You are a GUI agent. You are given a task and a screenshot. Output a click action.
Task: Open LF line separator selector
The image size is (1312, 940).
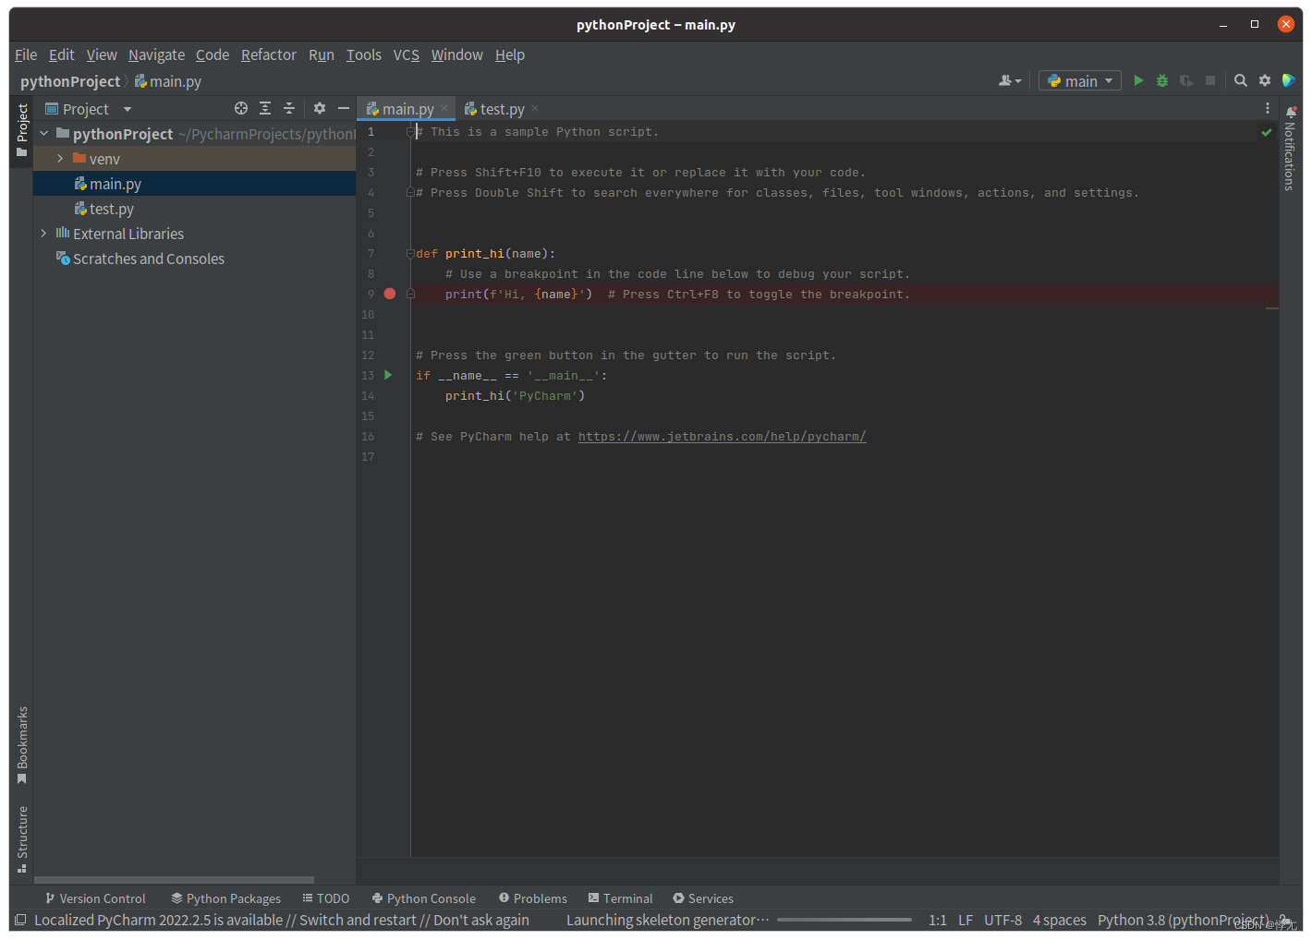[966, 920]
